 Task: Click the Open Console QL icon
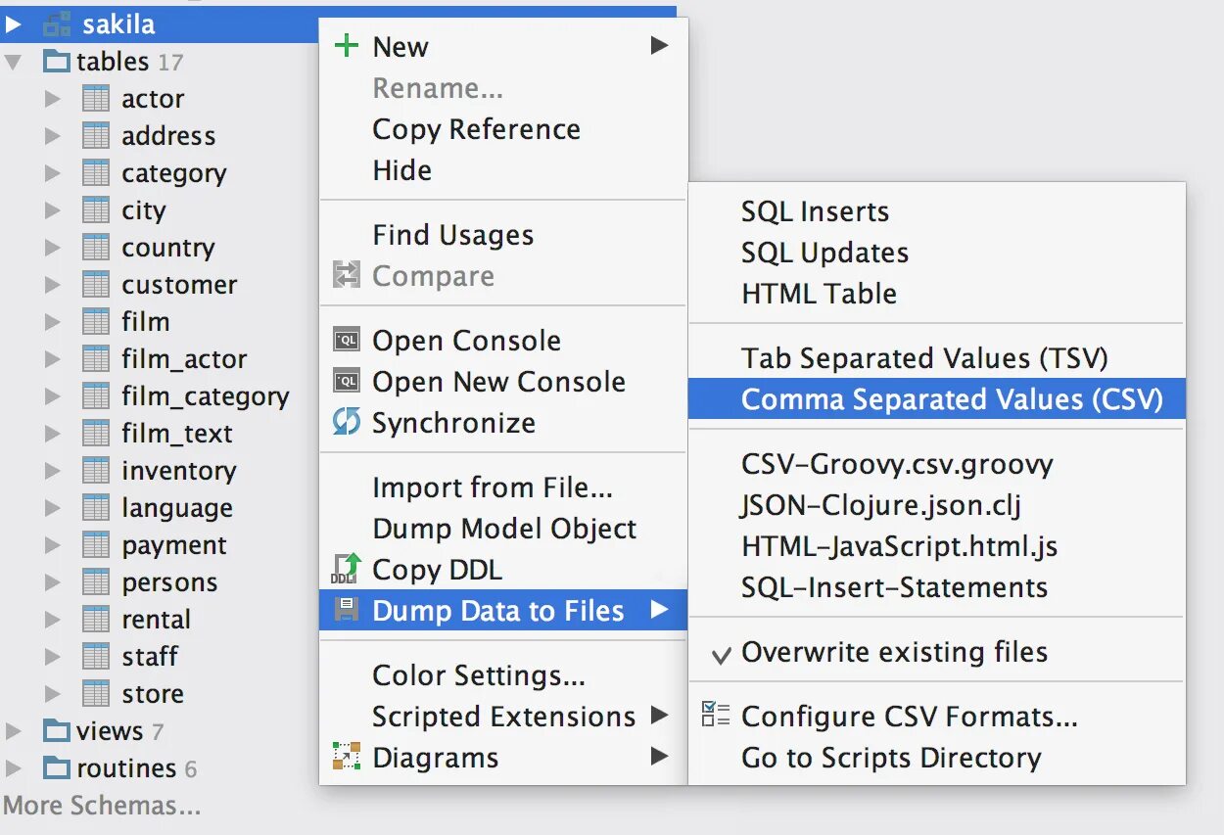(347, 341)
